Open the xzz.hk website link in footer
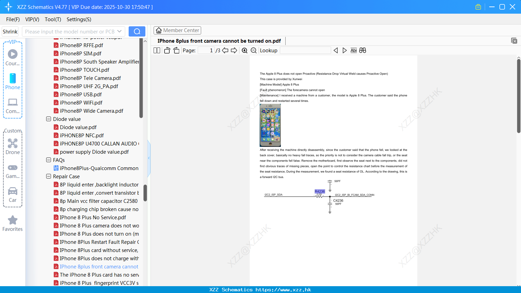 [x=283, y=290]
